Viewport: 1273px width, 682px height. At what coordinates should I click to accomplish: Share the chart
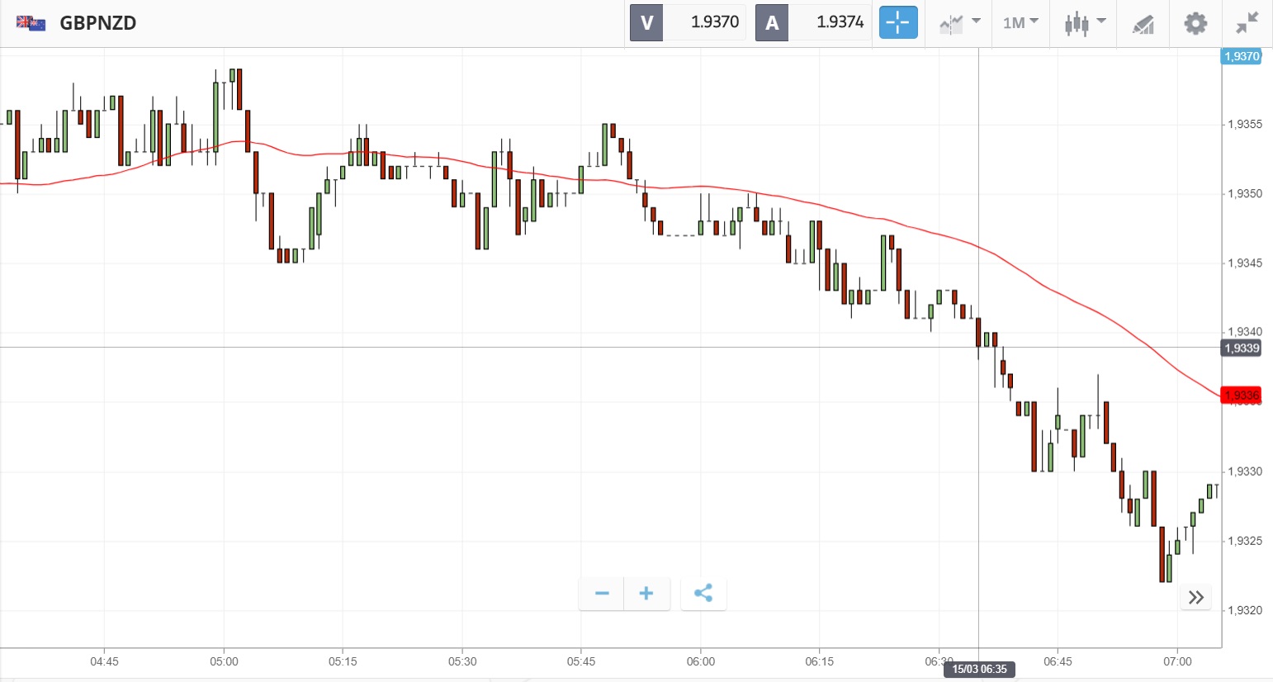[x=703, y=594]
